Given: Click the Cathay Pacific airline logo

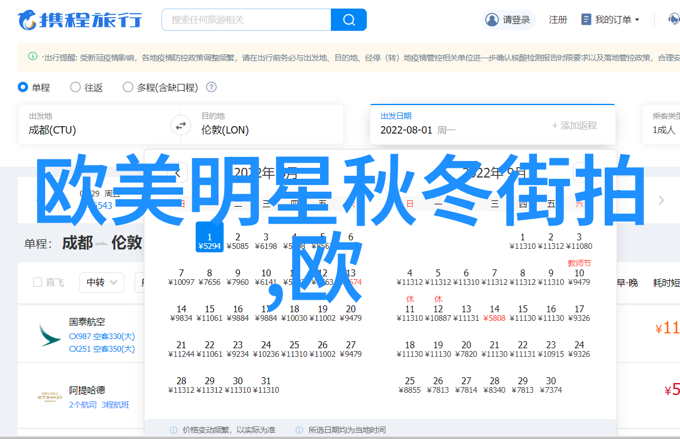Looking at the screenshot, I should pos(50,335).
